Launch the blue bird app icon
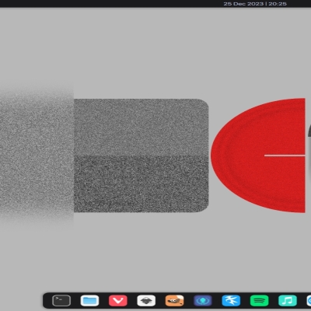Image resolution: width=311 pixels, height=311 pixels. pyautogui.click(x=231, y=301)
